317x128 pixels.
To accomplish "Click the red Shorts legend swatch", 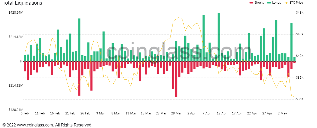I will (251, 3).
